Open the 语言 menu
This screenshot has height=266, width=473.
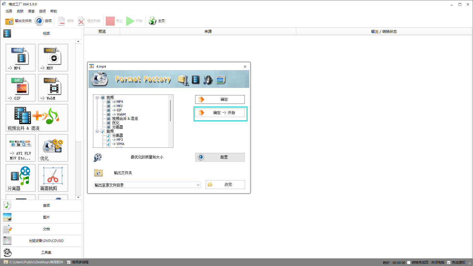pos(31,11)
